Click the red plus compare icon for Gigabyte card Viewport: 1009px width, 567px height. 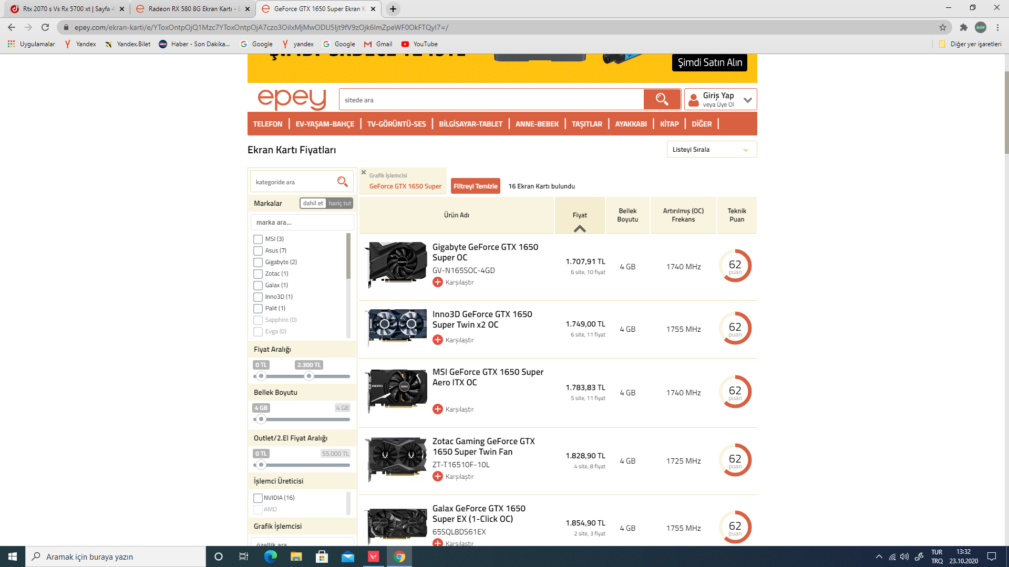point(438,282)
